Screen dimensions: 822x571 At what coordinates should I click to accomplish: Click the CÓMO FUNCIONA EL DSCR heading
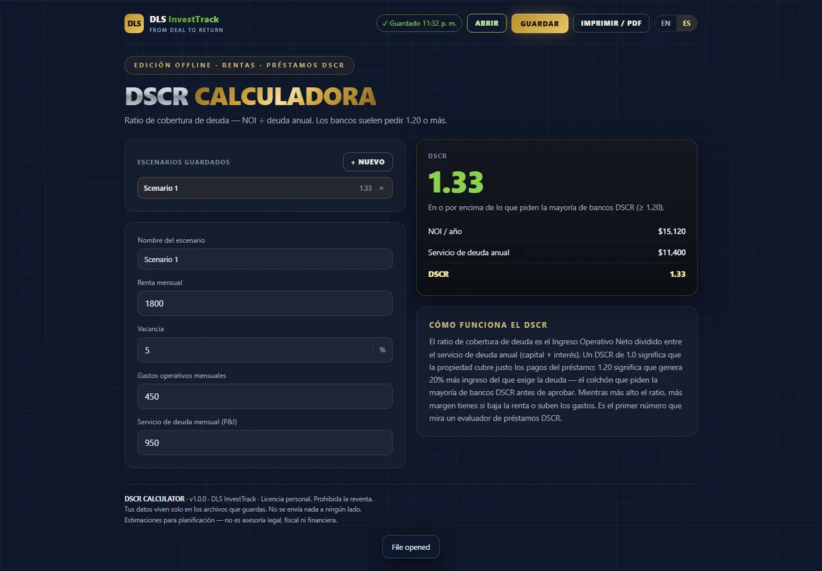pyautogui.click(x=488, y=325)
